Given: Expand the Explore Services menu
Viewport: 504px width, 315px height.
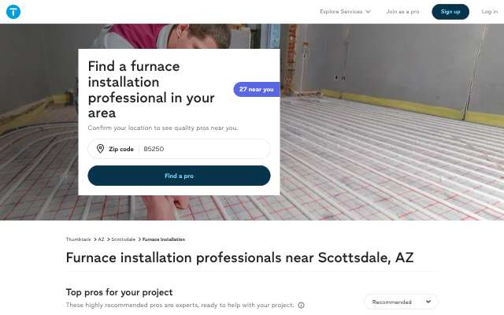Looking at the screenshot, I should point(345,12).
